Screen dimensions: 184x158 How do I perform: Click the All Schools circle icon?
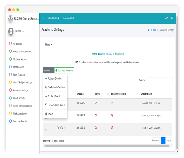click(11, 43)
